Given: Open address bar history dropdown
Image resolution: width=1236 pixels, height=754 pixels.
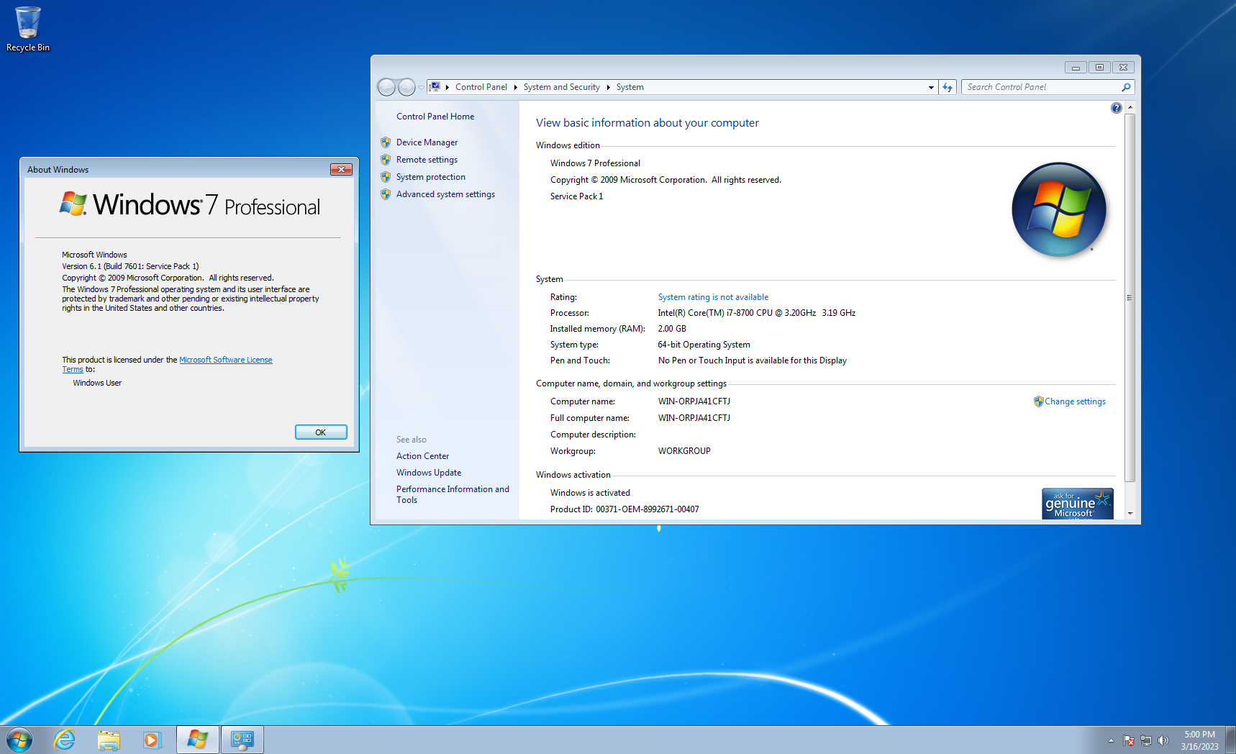Looking at the screenshot, I should point(931,87).
